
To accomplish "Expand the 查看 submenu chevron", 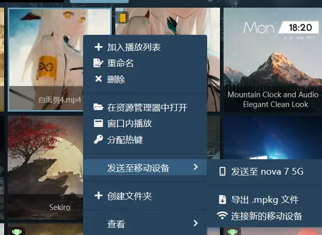I will point(196,223).
